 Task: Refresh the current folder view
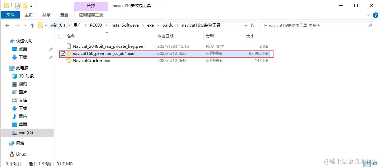(x=253, y=26)
